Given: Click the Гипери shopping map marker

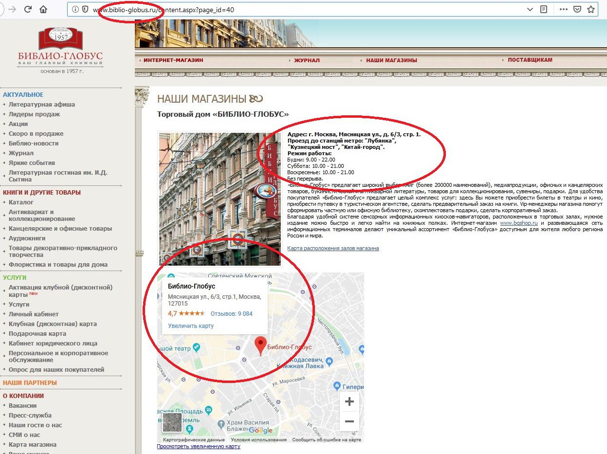Looking at the screenshot, I should click(337, 386).
